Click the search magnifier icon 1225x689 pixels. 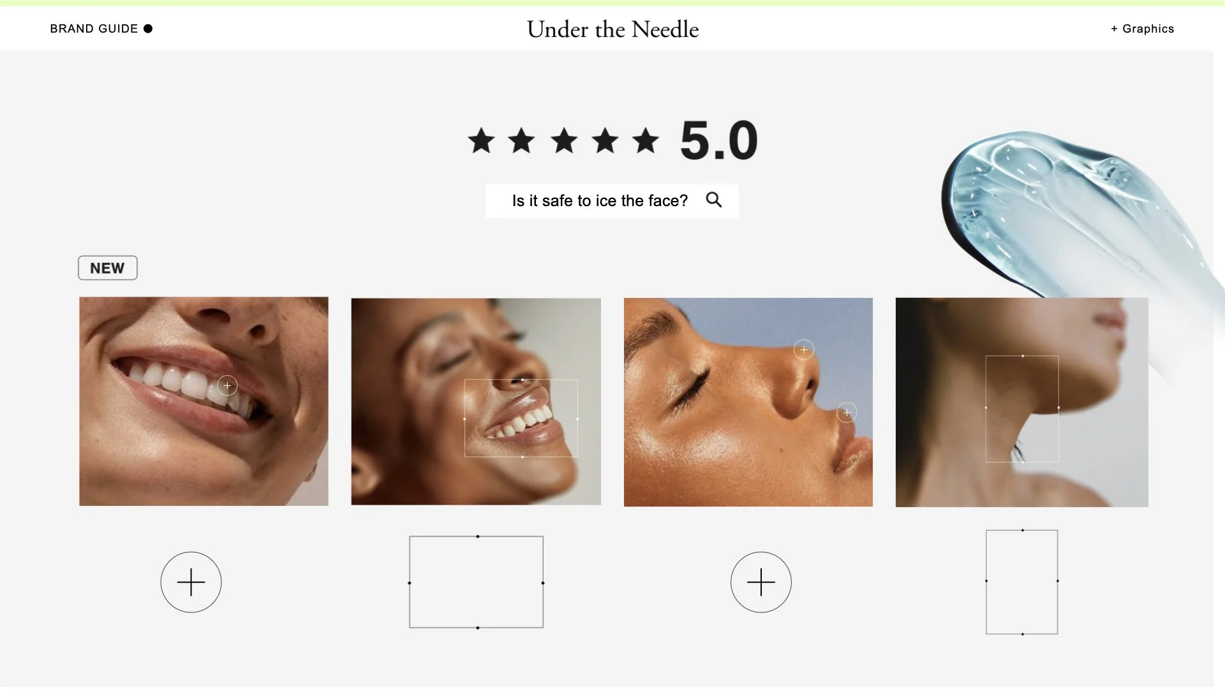714,200
